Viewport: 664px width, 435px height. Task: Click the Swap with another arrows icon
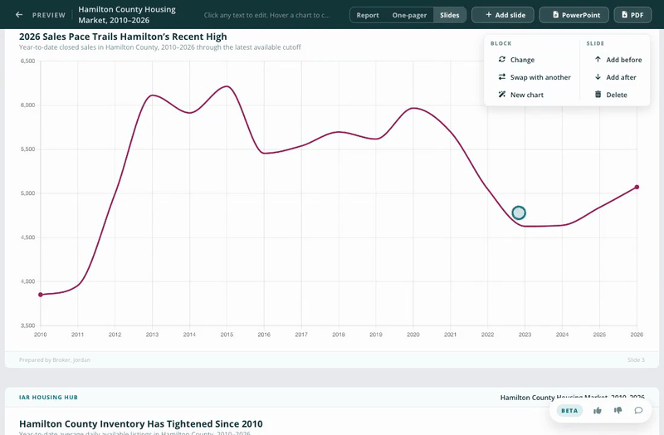click(502, 76)
